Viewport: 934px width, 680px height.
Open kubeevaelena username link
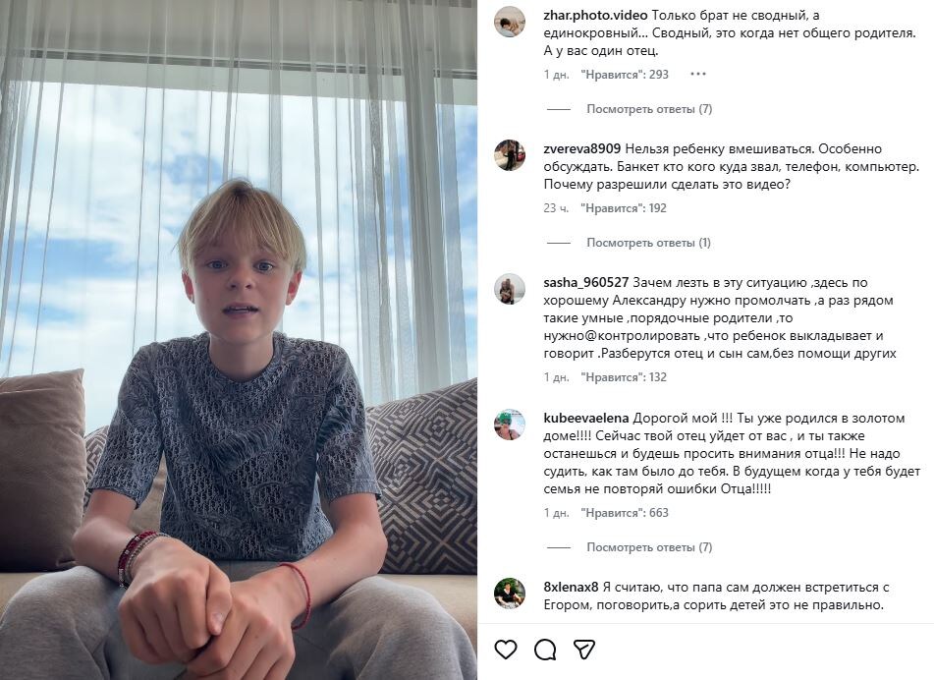[x=586, y=418]
